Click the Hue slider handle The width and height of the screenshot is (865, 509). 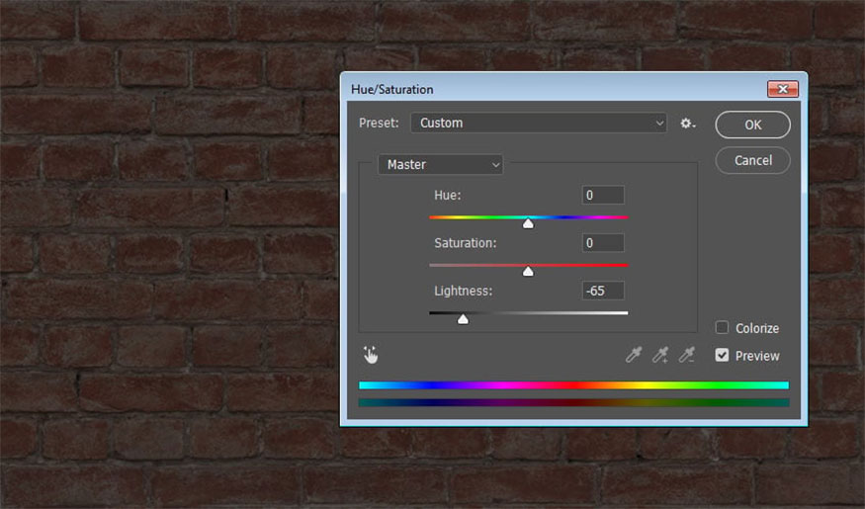pyautogui.click(x=528, y=223)
